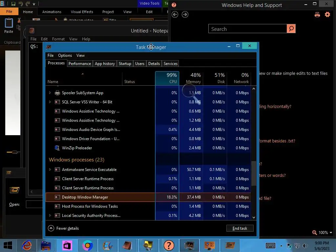Sort processes by Memory column

191,78
